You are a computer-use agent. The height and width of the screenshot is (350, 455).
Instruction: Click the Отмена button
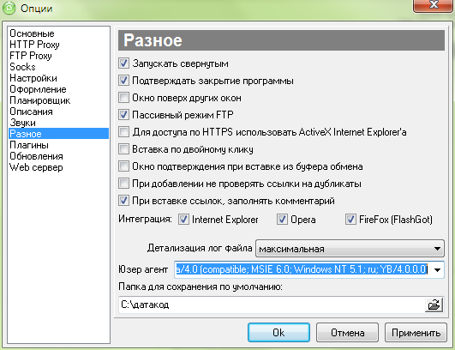pos(347,333)
